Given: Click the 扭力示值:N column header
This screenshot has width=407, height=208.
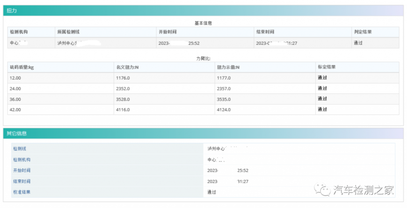Looking at the screenshot, I should click(228, 67).
